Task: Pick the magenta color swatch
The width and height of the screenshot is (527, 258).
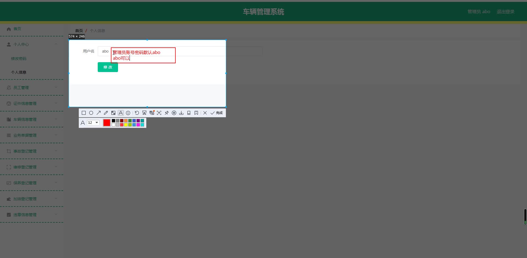Action: pyautogui.click(x=138, y=125)
